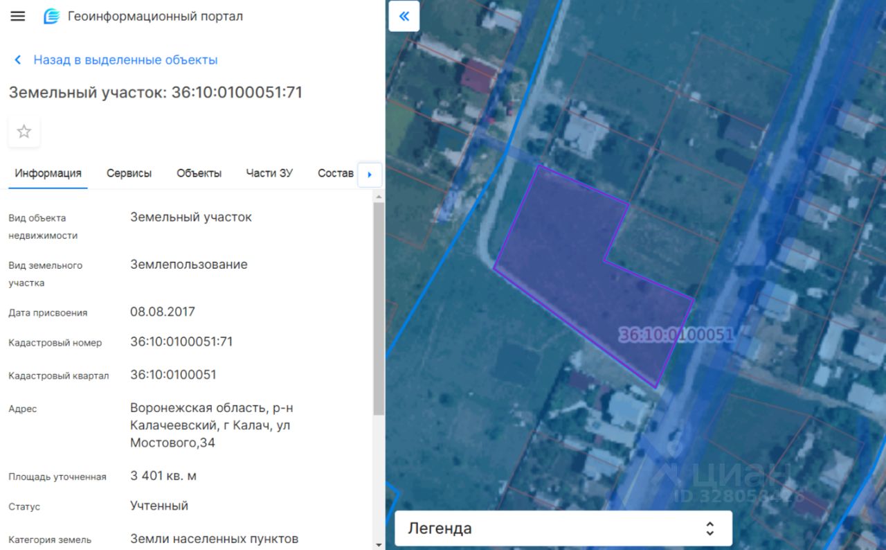Click the Геоинформационный портал logo icon
This screenshot has width=886, height=550.
point(52,16)
